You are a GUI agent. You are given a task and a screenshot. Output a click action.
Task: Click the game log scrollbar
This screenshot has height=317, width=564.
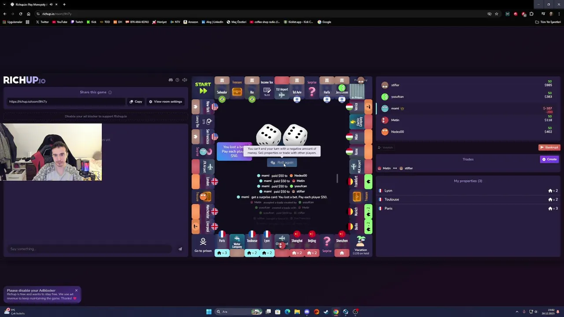(x=337, y=178)
